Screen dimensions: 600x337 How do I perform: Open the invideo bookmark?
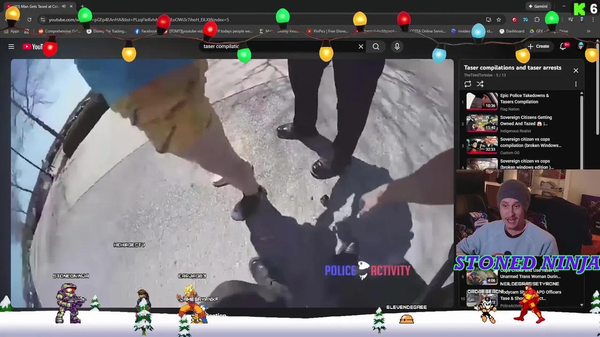[460, 31]
